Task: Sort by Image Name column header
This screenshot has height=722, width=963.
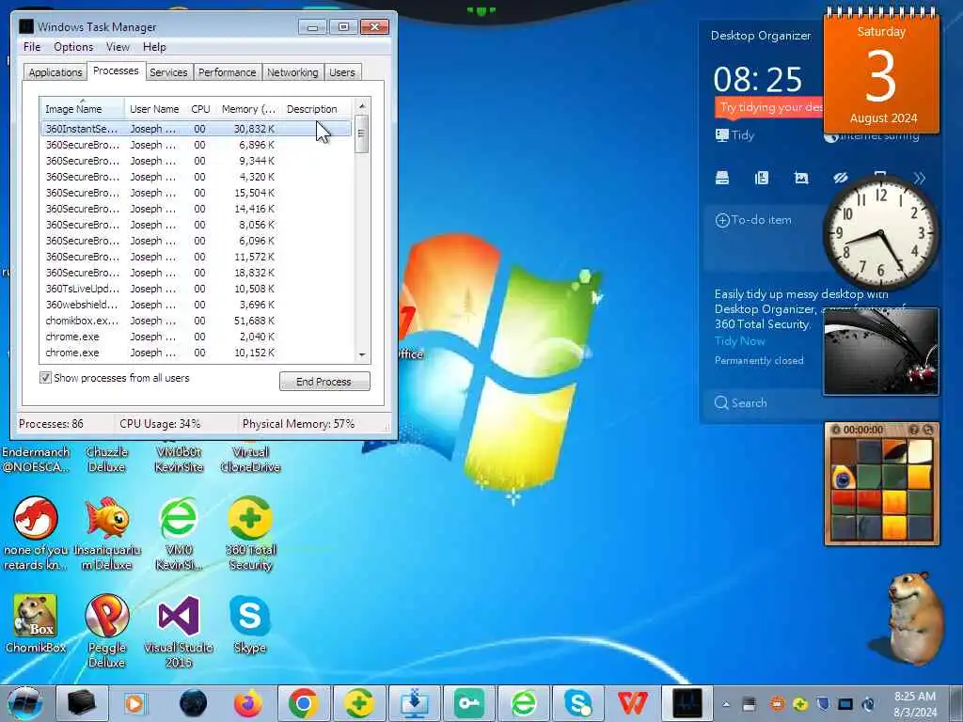Action: pyautogui.click(x=83, y=109)
